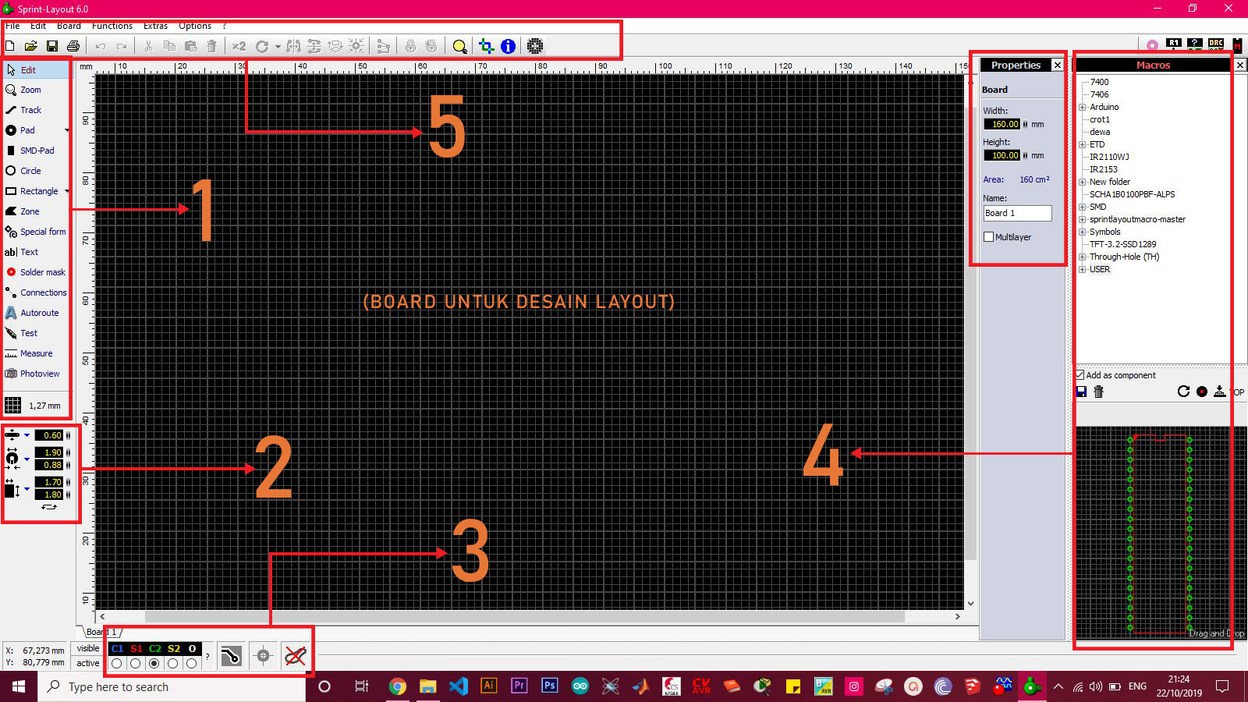Open the Functions menu
The width and height of the screenshot is (1248, 702).
click(112, 26)
